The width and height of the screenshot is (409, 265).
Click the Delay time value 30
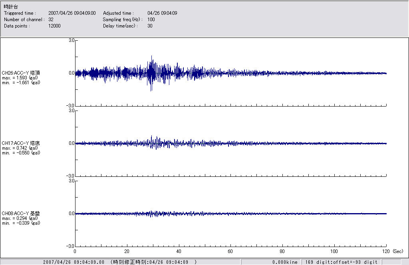pyautogui.click(x=150, y=26)
